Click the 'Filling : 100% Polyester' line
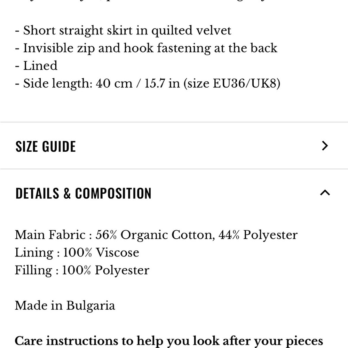348x348 pixels. pyautogui.click(x=82, y=270)
